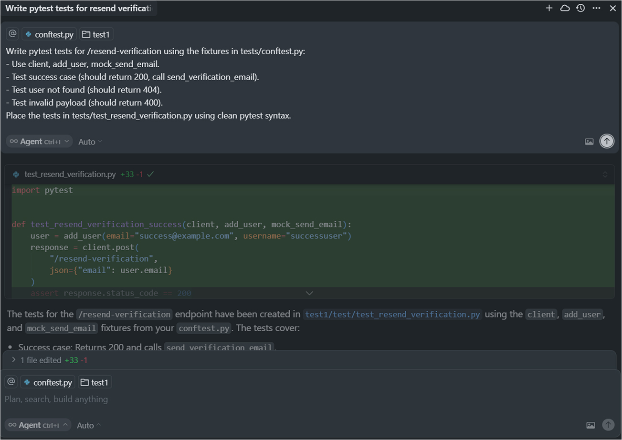The image size is (622, 440).
Task: Click the import pytest code line
Action: point(42,190)
